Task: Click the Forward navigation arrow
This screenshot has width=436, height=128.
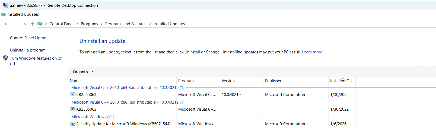Action: (17, 24)
